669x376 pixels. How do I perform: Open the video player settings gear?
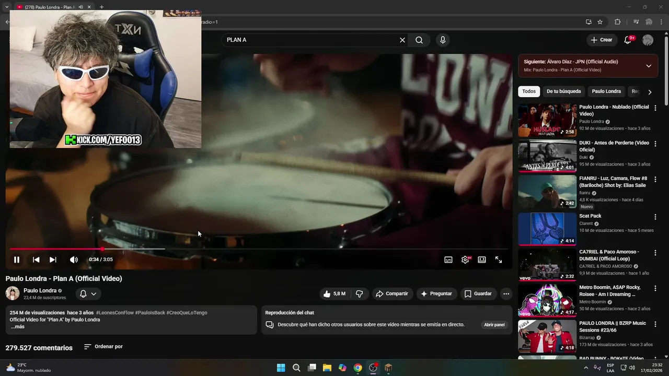pyautogui.click(x=465, y=260)
